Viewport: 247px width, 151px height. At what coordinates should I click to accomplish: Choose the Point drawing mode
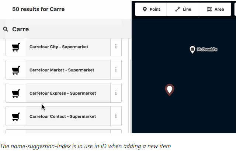(x=151, y=9)
